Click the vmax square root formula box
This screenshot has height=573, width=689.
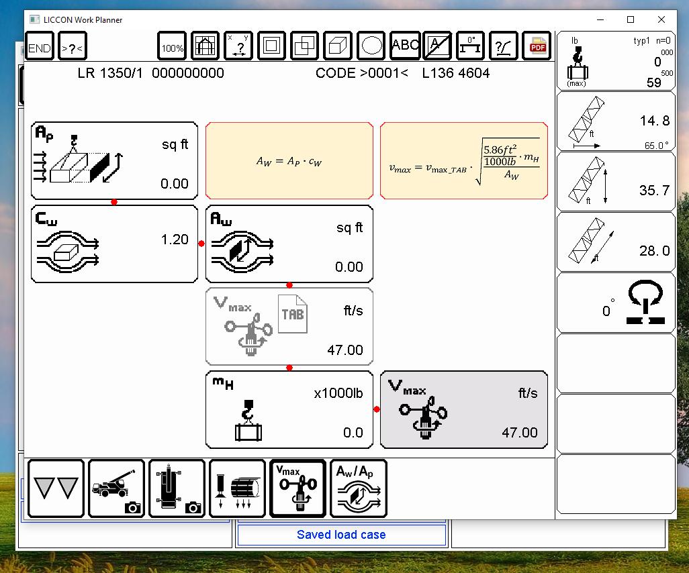click(464, 161)
